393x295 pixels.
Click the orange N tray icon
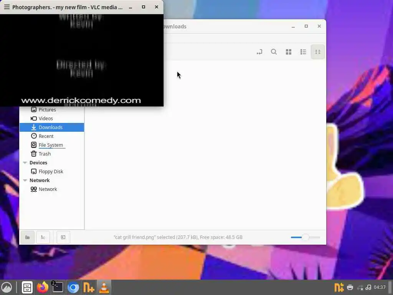[x=339, y=287]
